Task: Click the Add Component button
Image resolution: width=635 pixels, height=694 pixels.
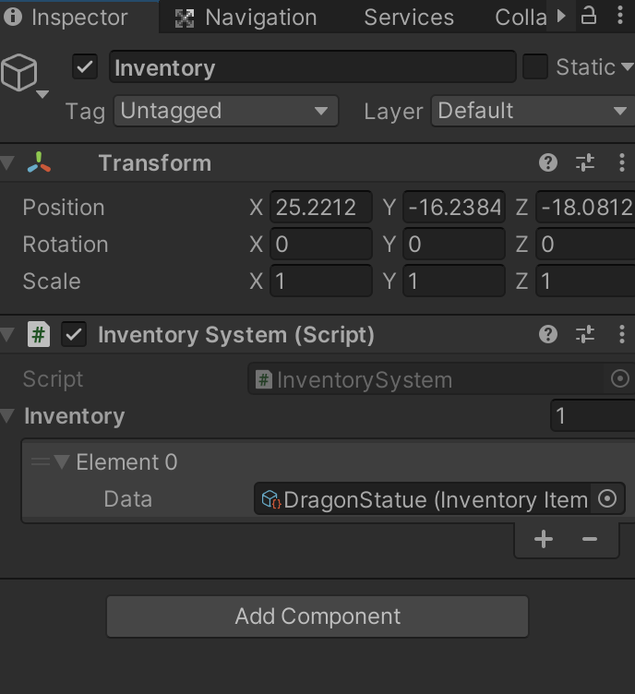Action: pos(317,616)
